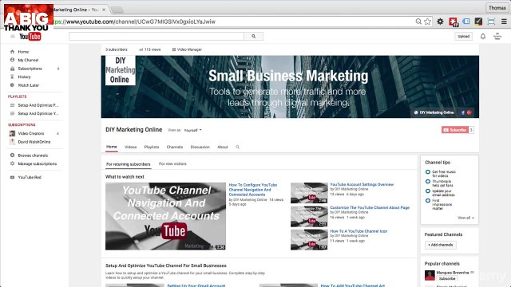Open the Chrome hamburger menu
511x287 pixels.
coord(504,22)
